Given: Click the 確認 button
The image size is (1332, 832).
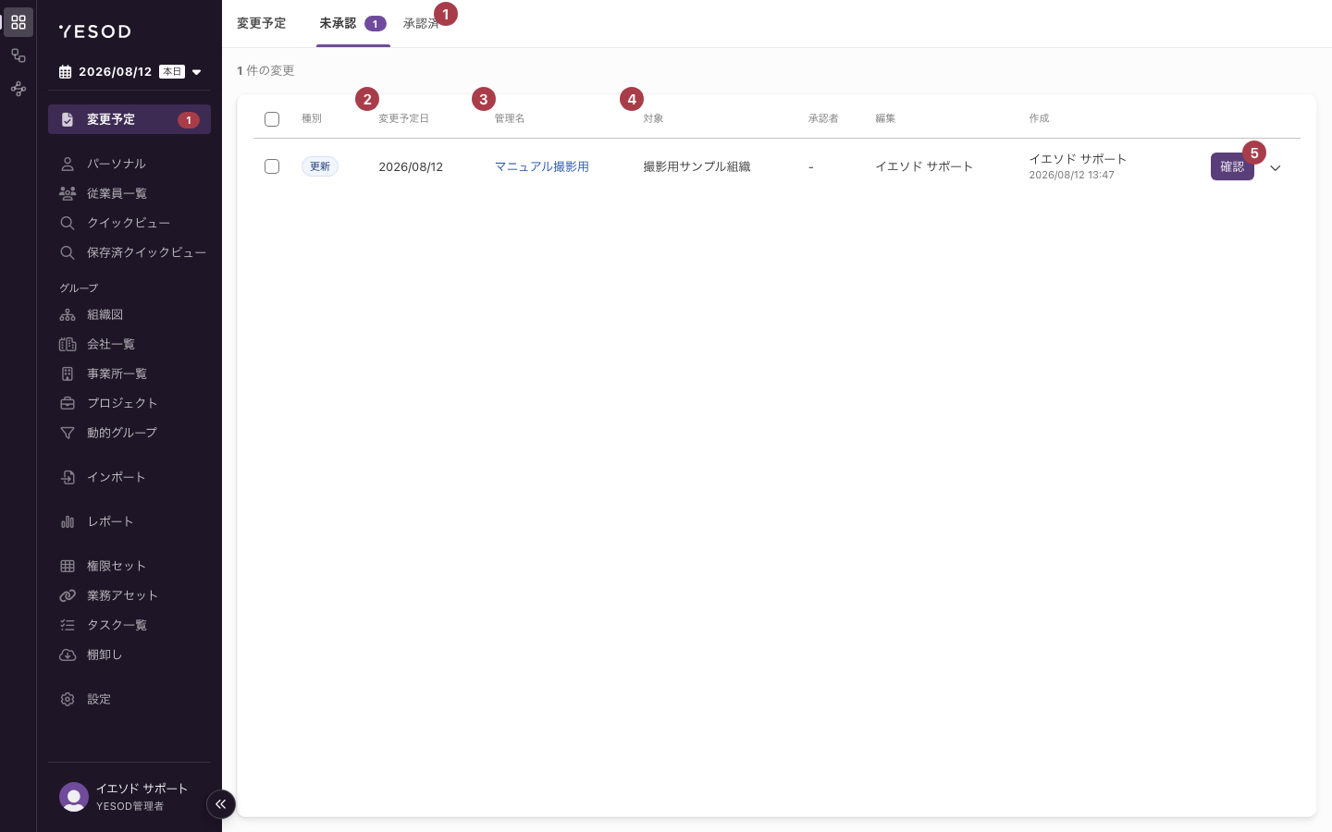Looking at the screenshot, I should click(1232, 166).
